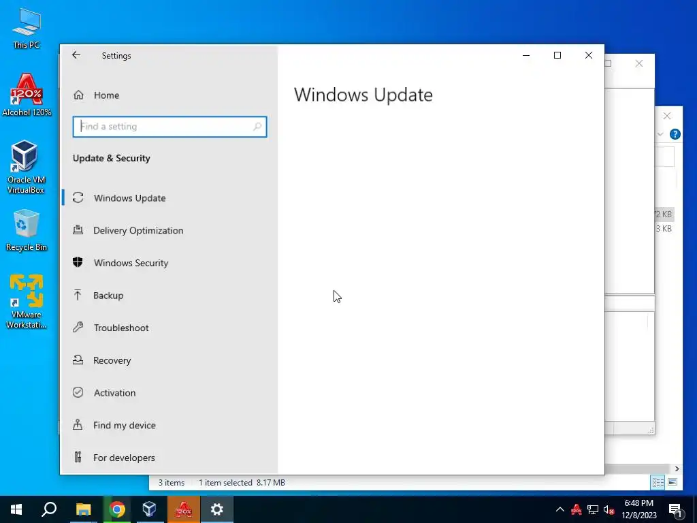Switch to Google Chrome in the taskbar
Image resolution: width=697 pixels, height=523 pixels.
(117, 509)
